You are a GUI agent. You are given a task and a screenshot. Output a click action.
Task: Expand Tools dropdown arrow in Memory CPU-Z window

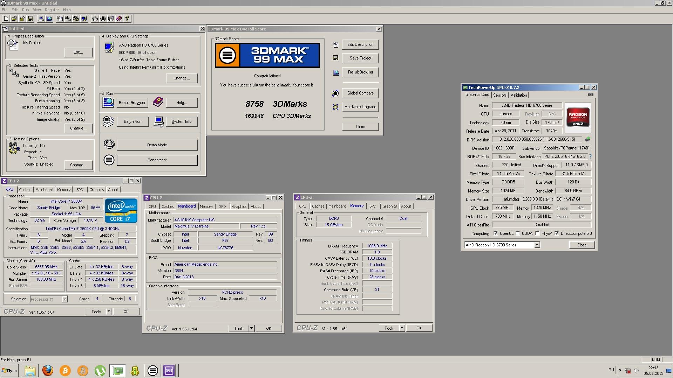(x=402, y=328)
